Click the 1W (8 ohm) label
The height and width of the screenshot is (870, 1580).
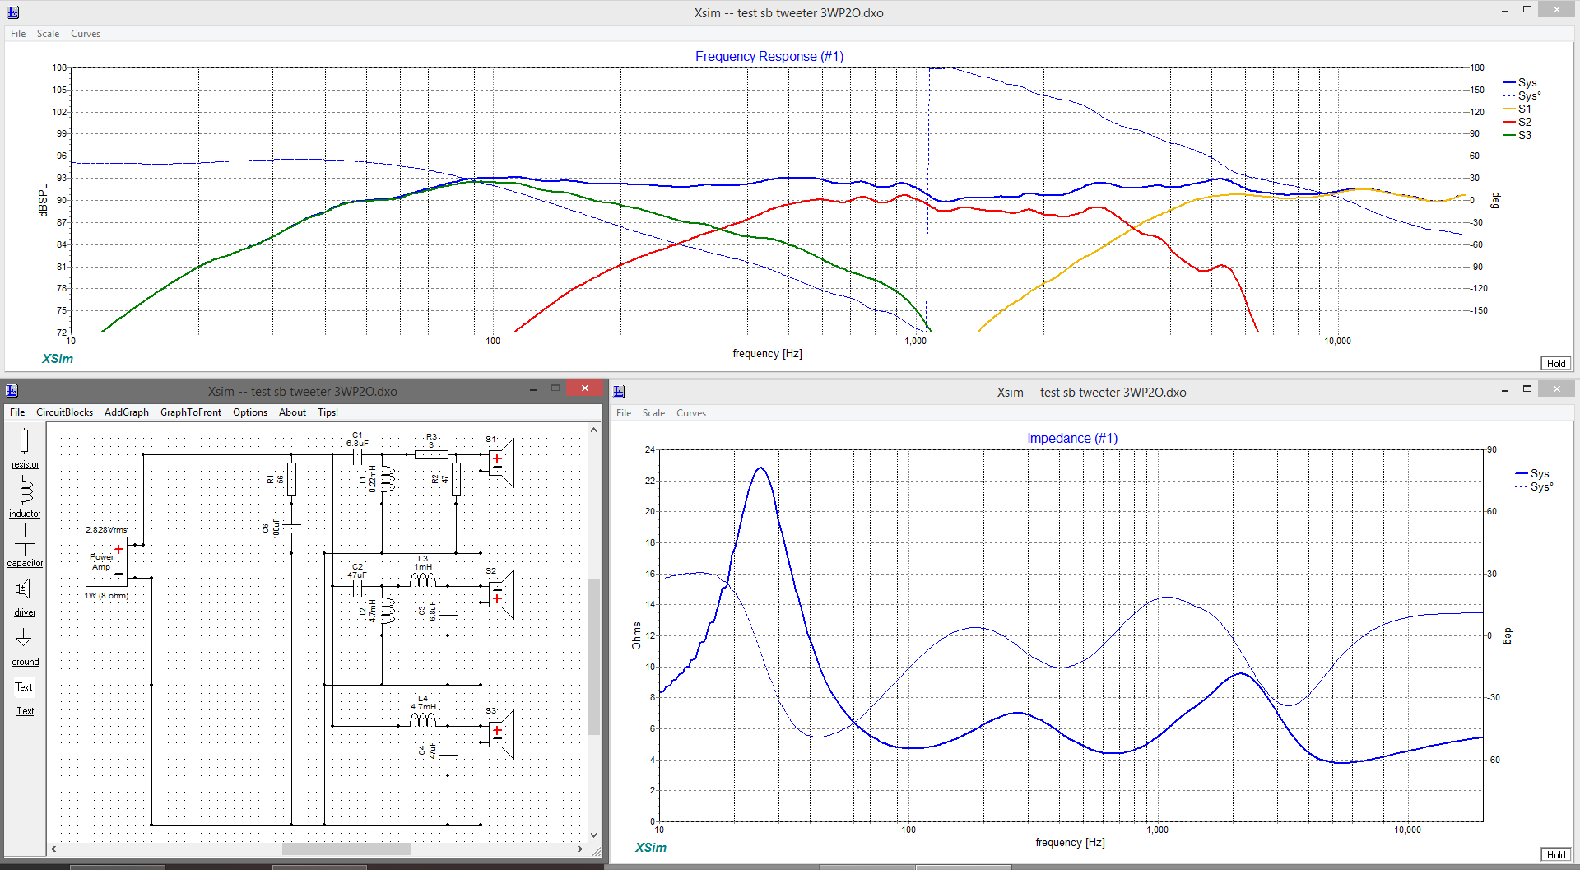[106, 595]
